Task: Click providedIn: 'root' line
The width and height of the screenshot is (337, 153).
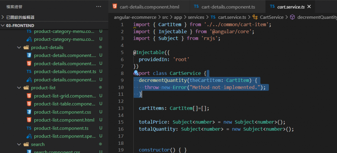Action: [x=164, y=59]
